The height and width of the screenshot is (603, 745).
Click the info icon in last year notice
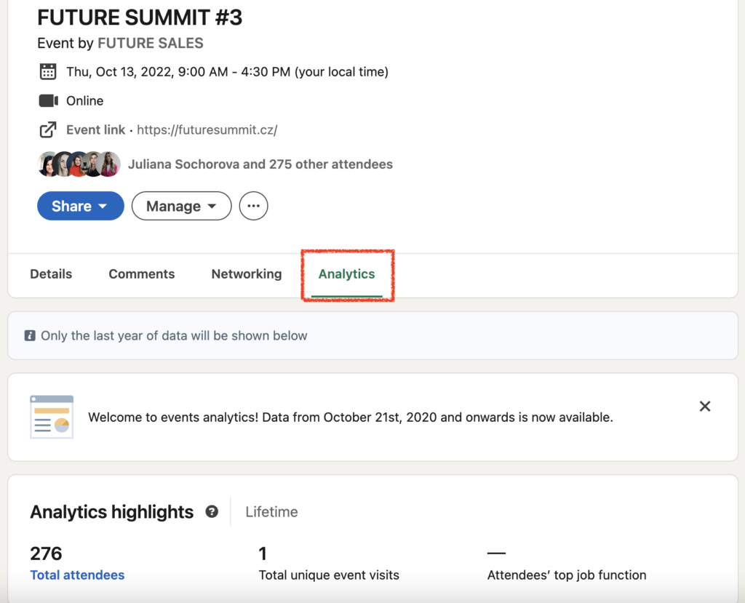pyautogui.click(x=30, y=335)
